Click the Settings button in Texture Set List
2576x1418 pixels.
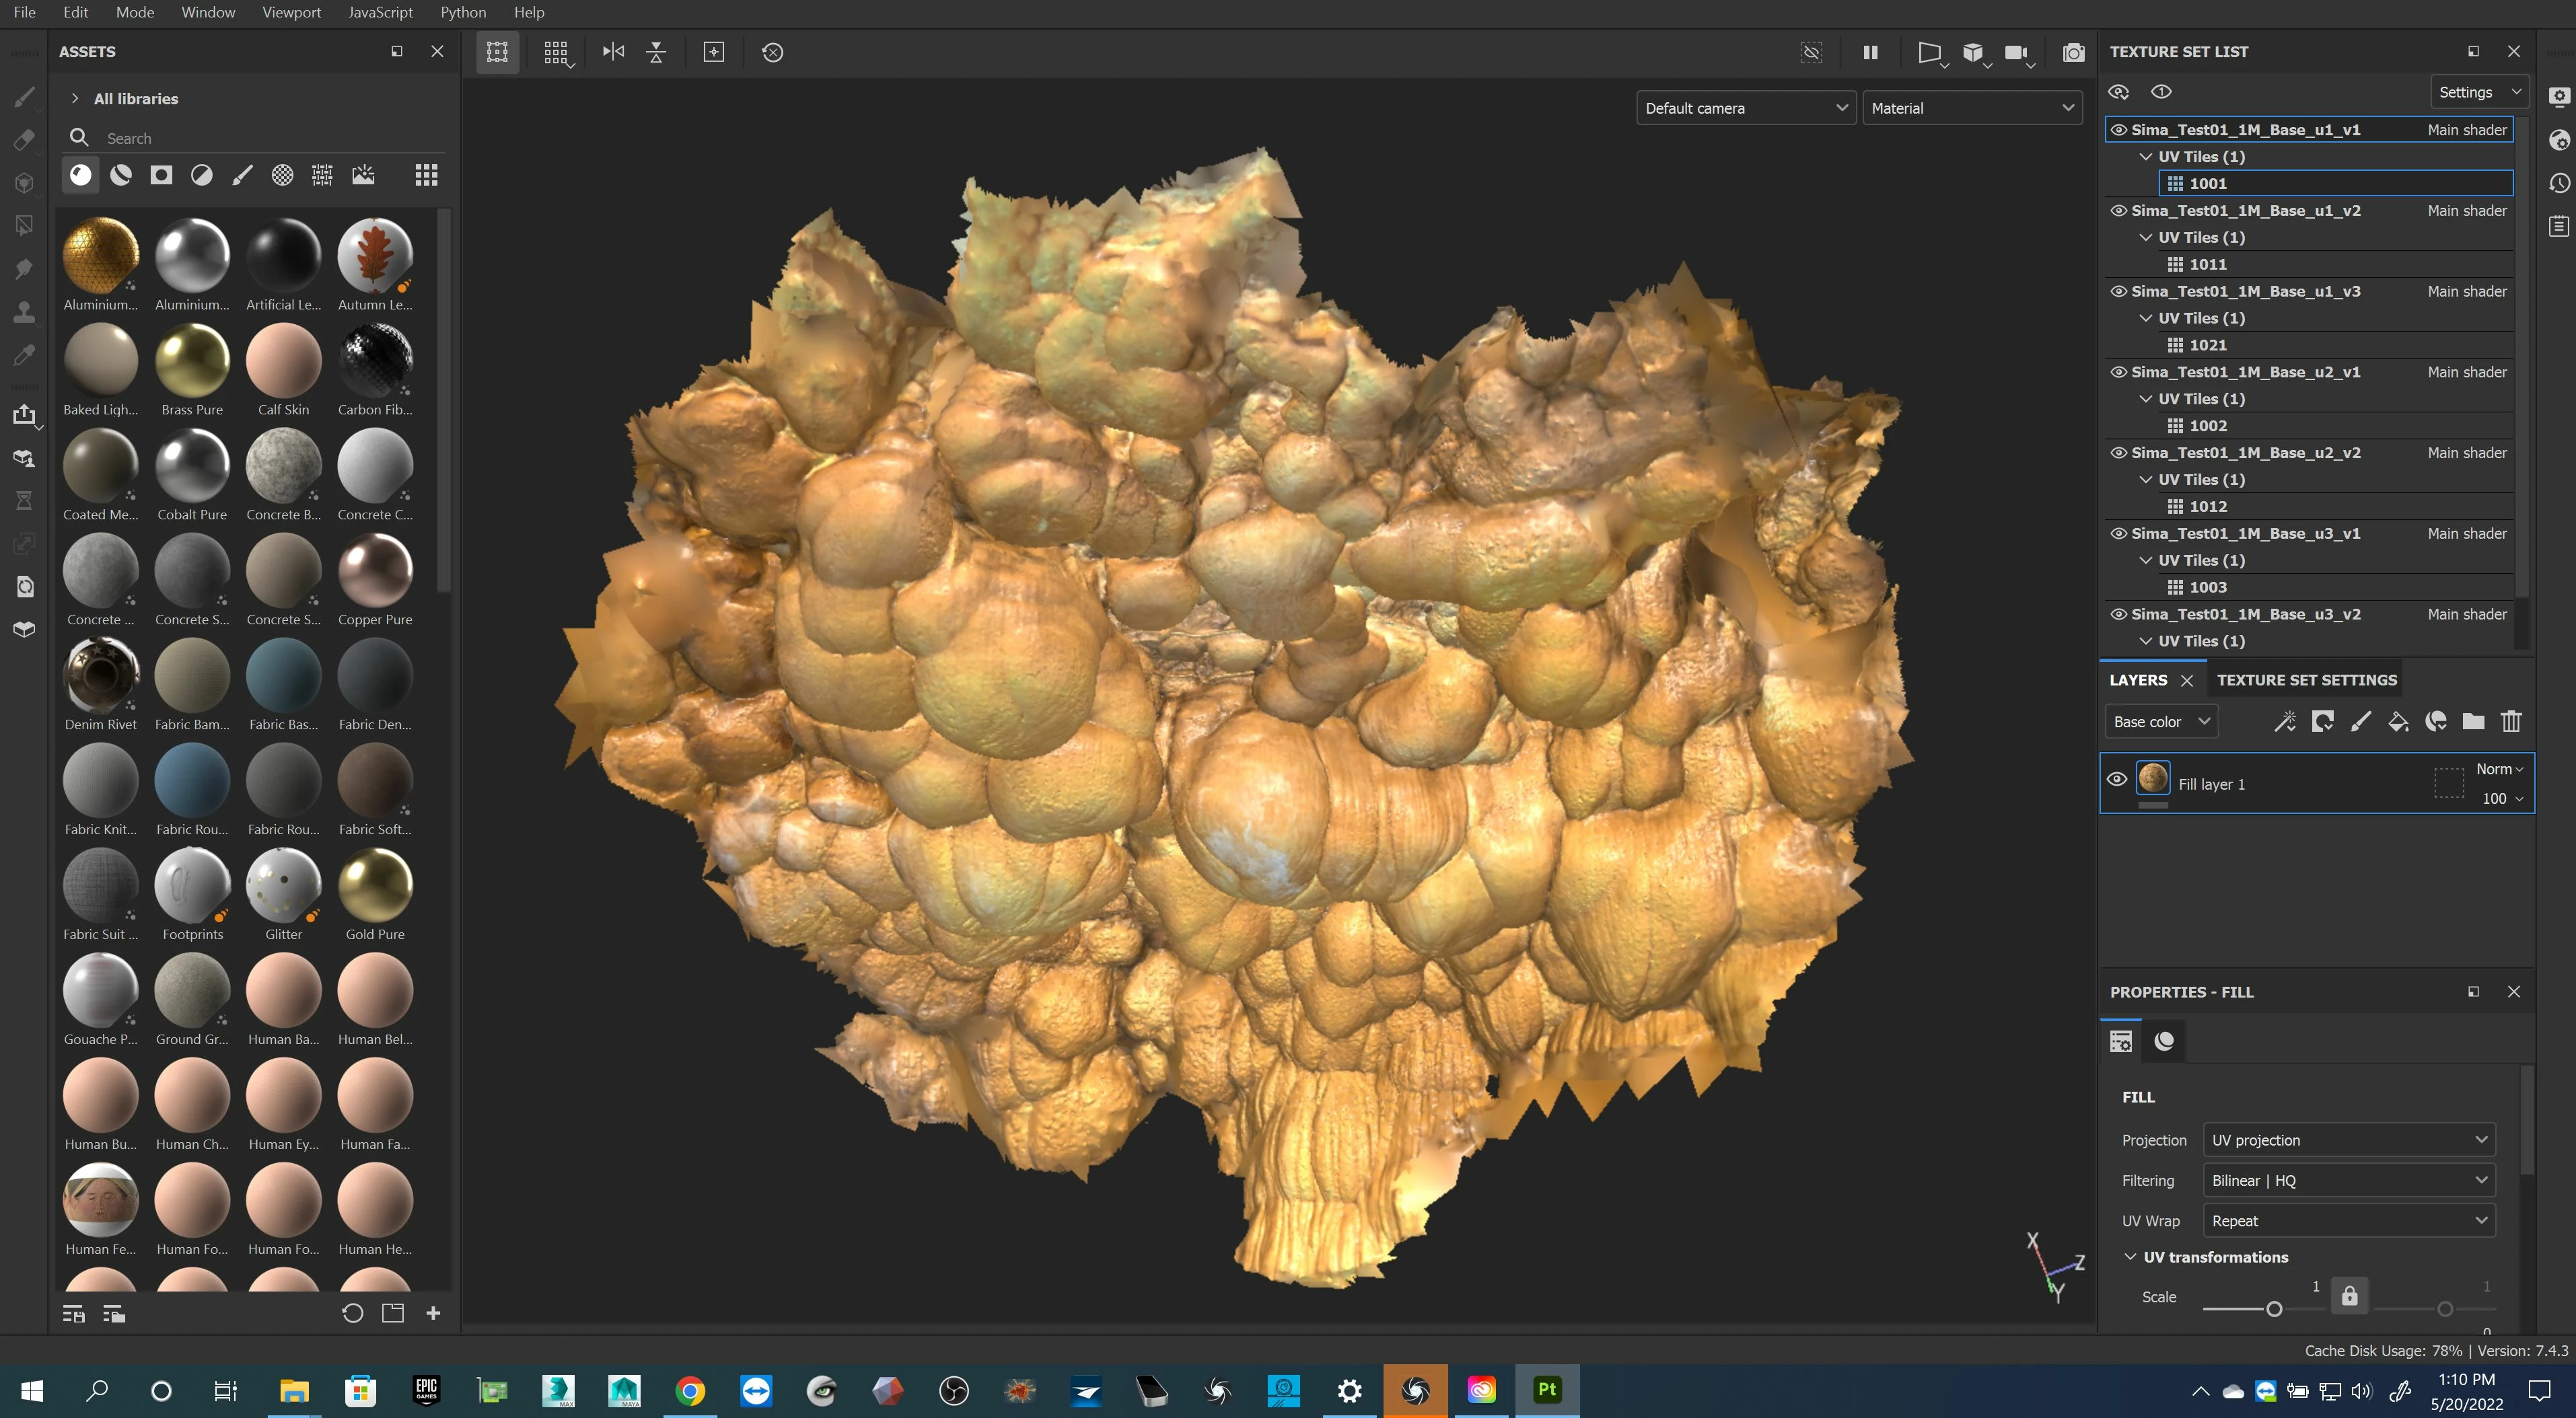pos(2478,92)
